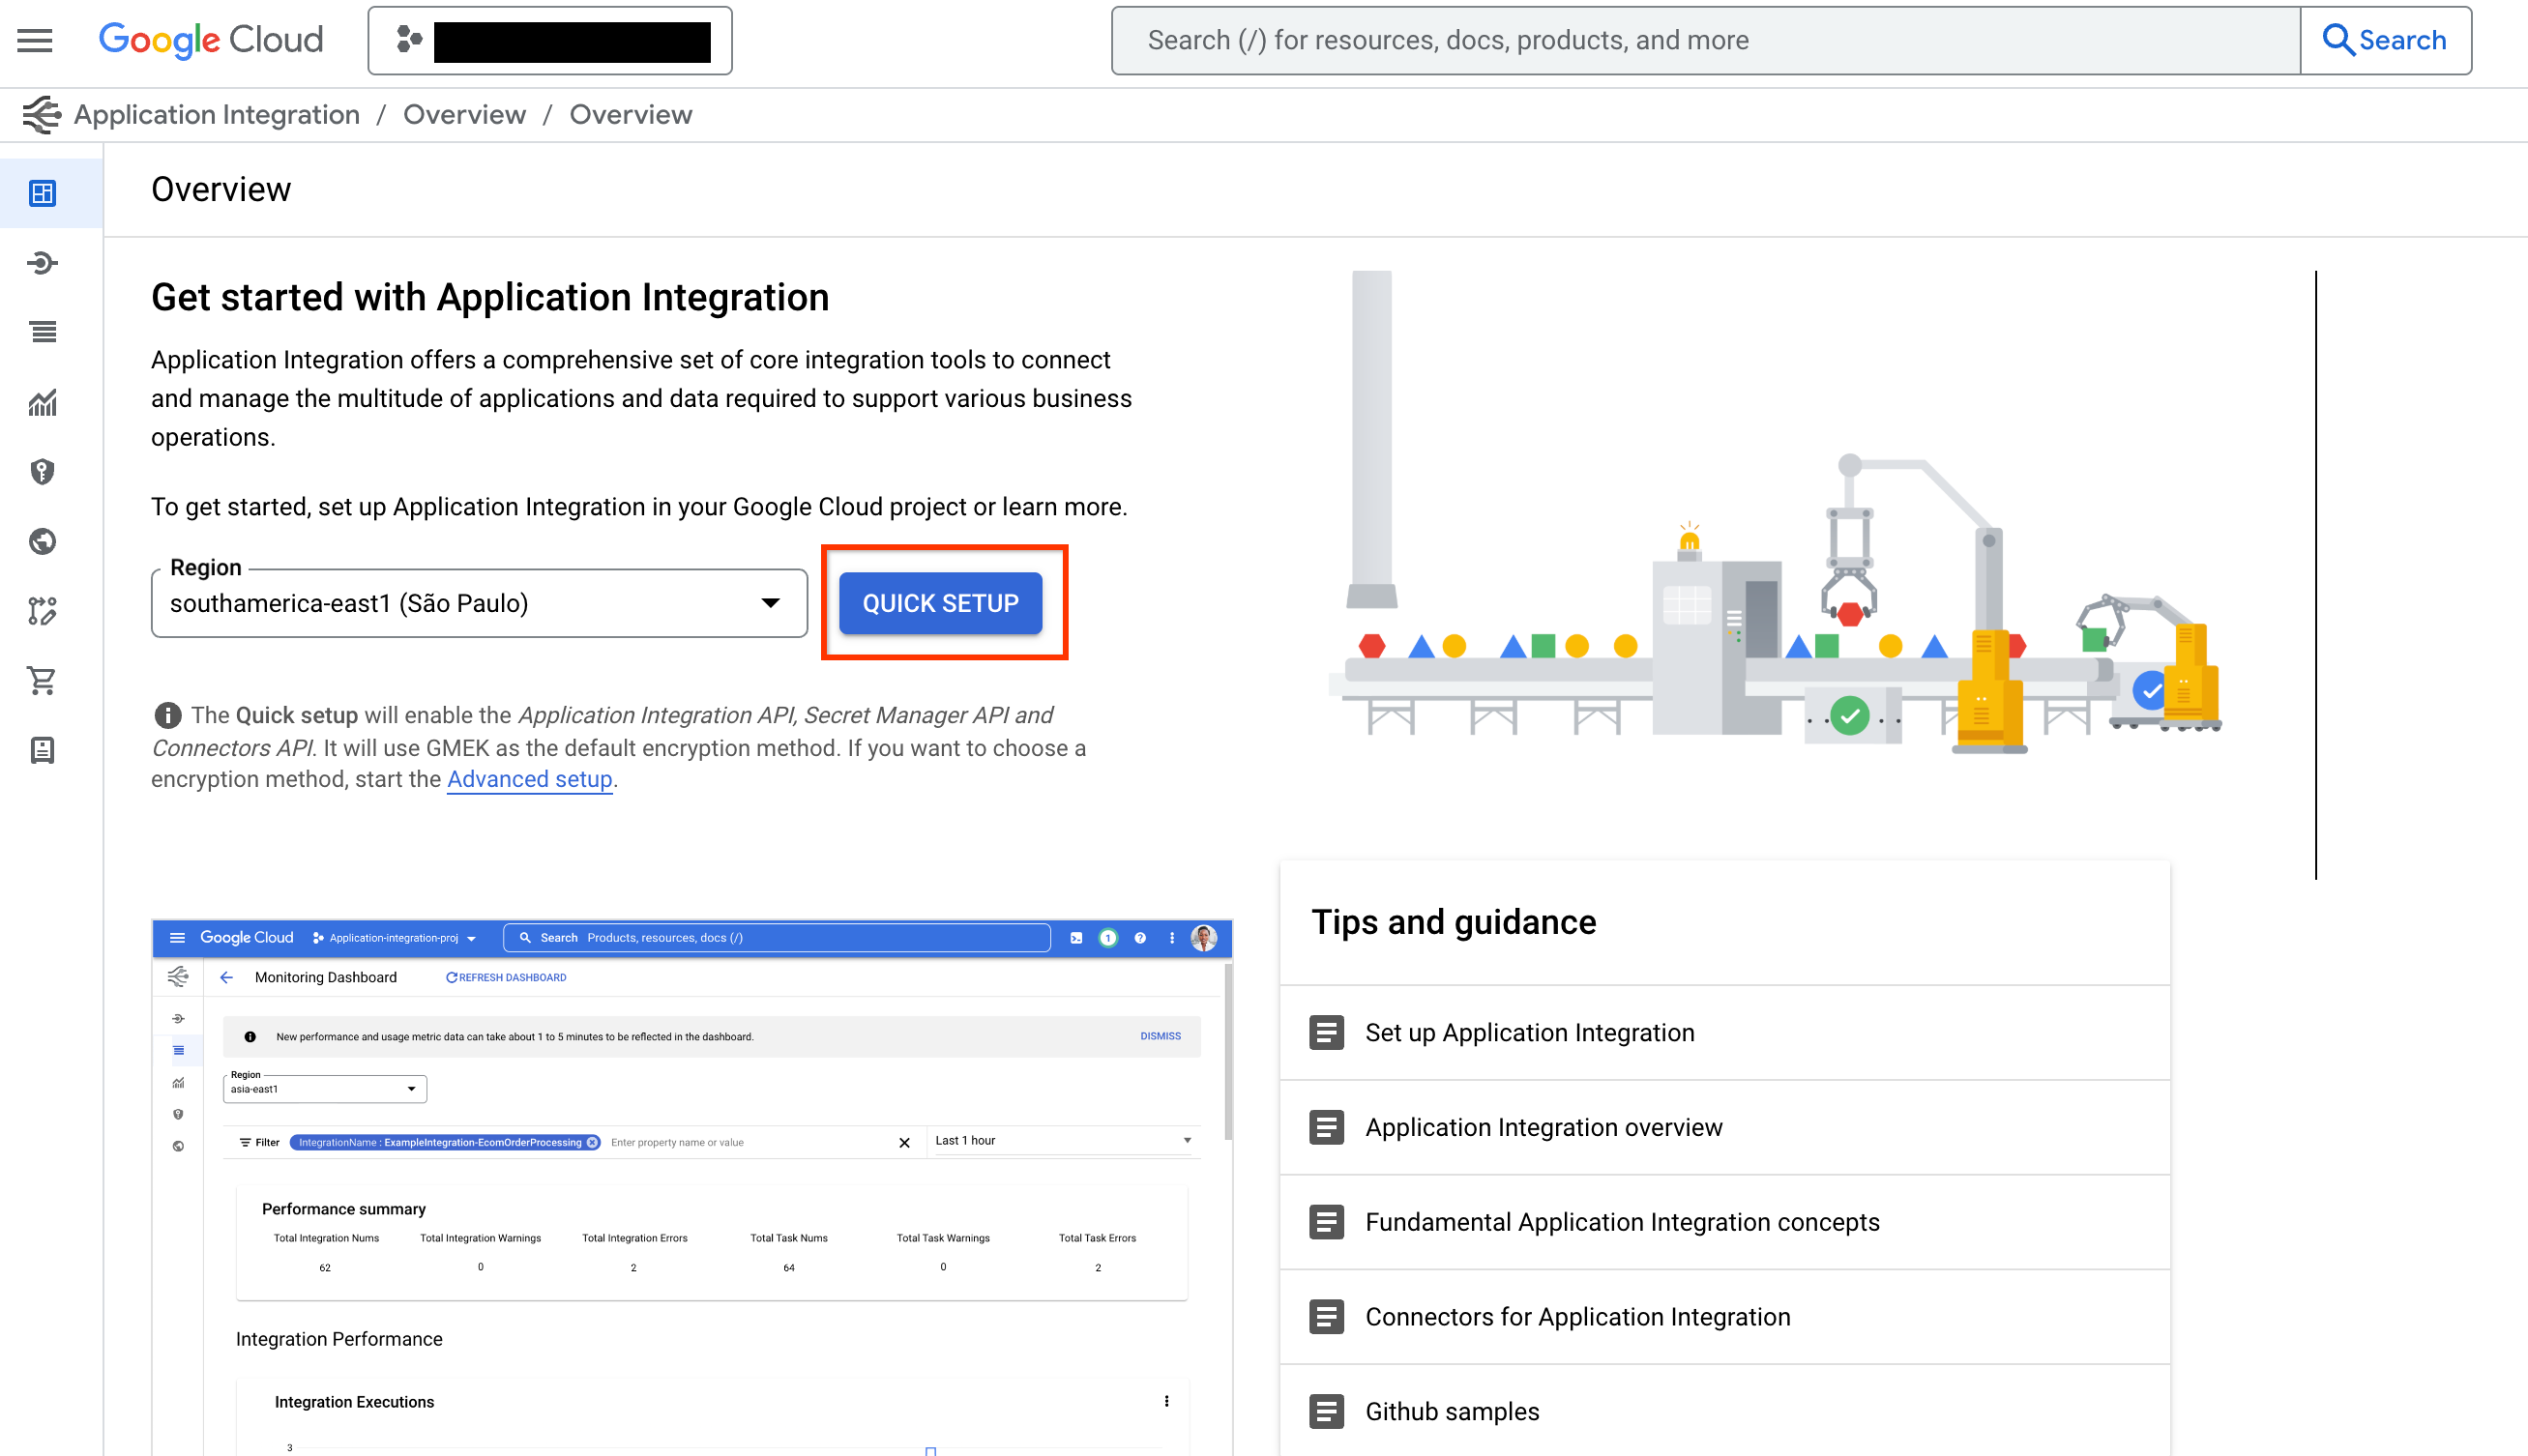Screen dimensions: 2528x1456
Task: Open the Monitoring chart icon in sidebar
Action: tap(42, 403)
